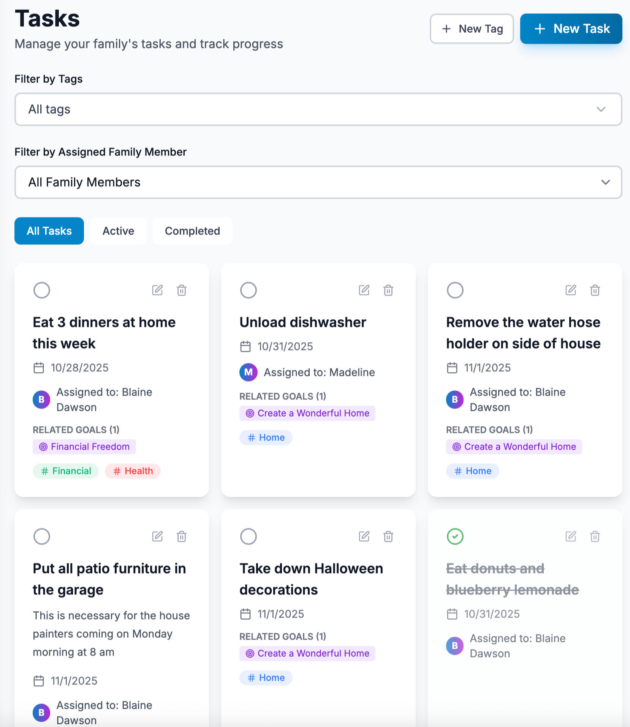Click the red Health tag chip
The width and height of the screenshot is (630, 727).
pos(133,471)
